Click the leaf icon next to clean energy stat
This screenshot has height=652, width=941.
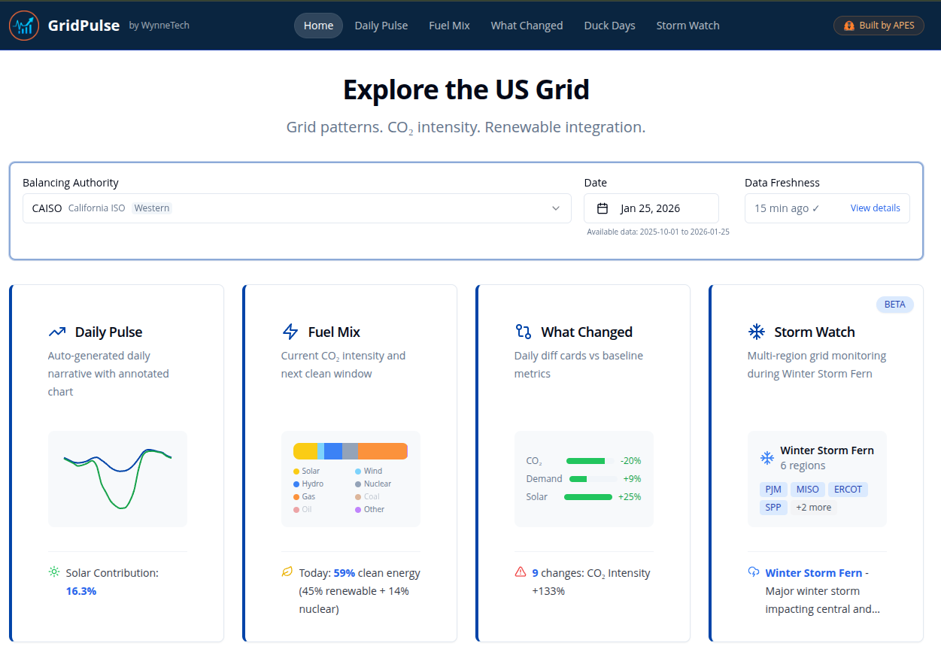point(287,572)
